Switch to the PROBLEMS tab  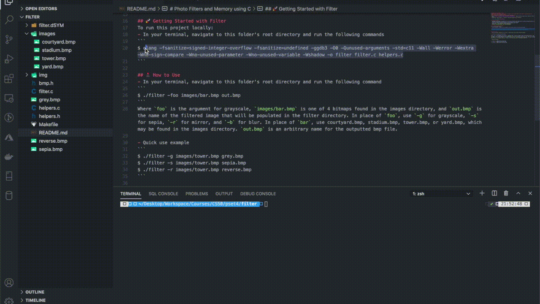197,194
